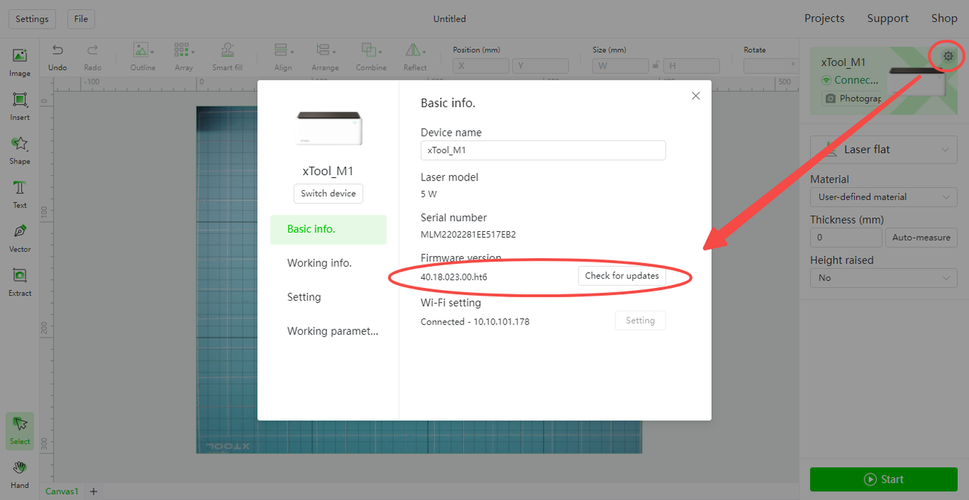
Task: Add a new canvas with plus icon
Action: tap(94, 492)
